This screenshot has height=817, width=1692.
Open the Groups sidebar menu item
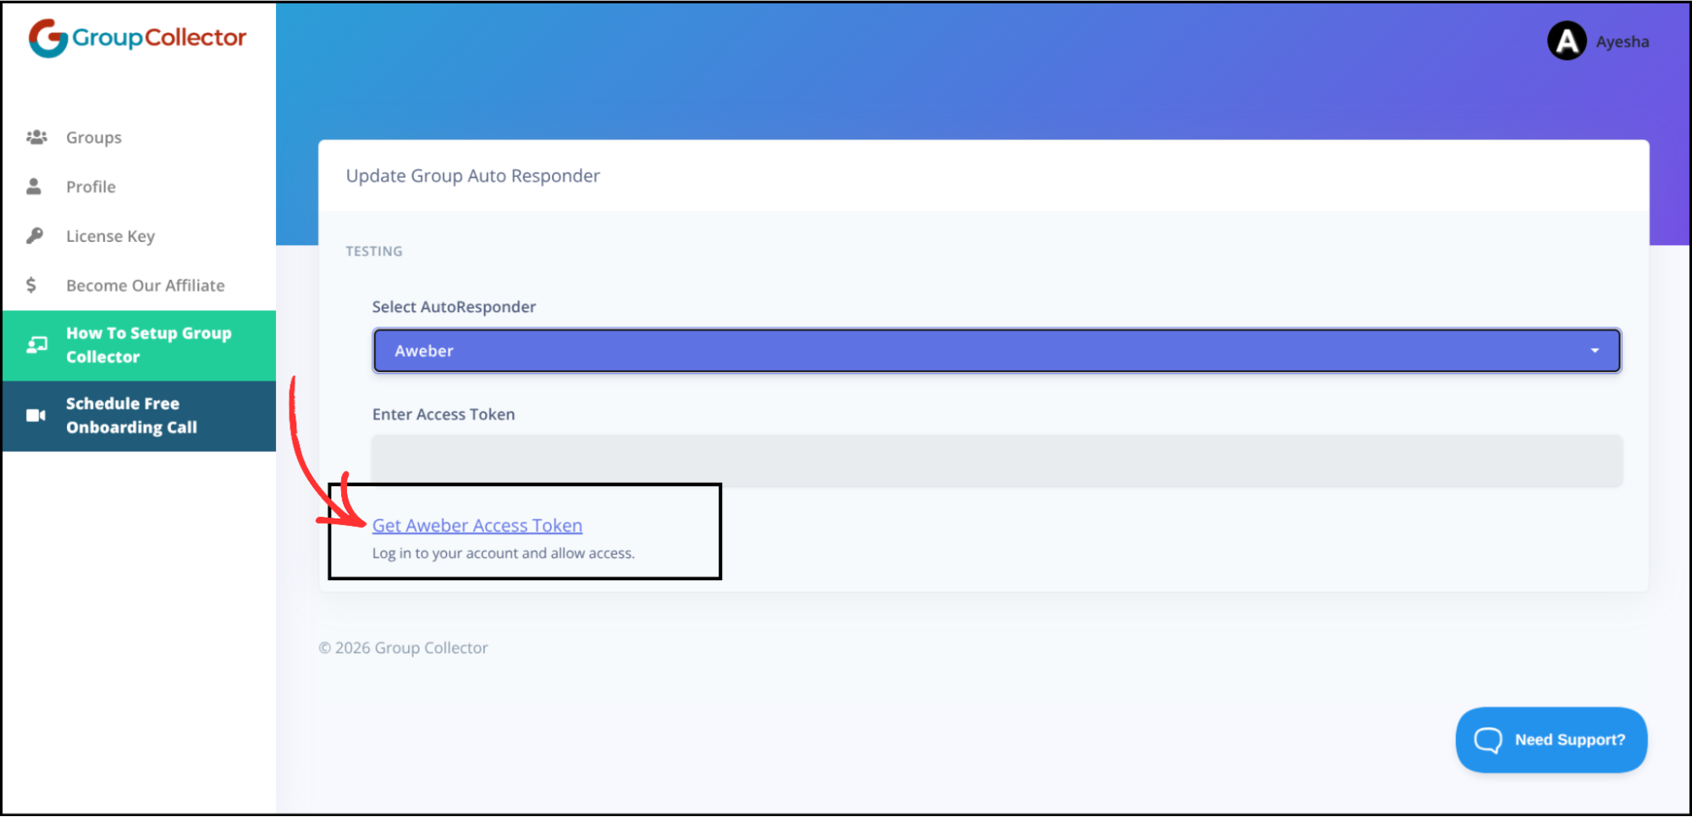click(93, 136)
